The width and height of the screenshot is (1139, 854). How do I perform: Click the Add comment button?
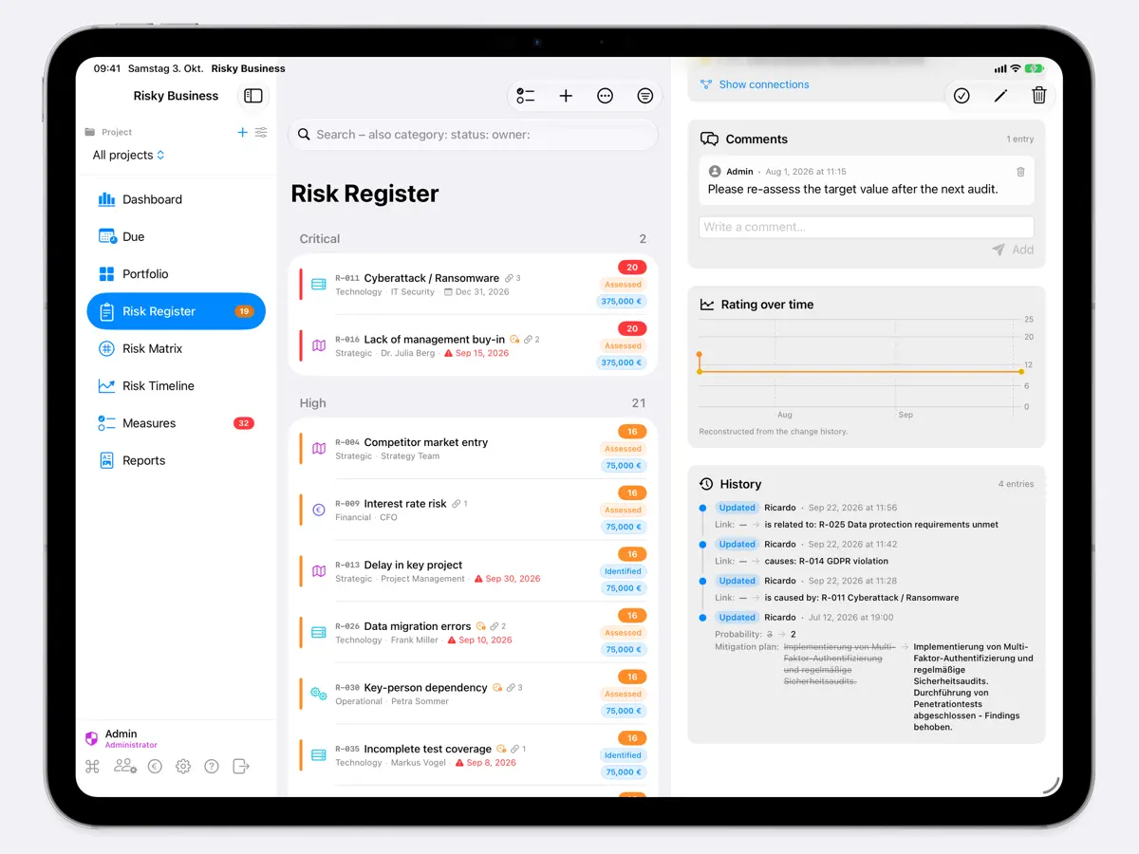coord(1013,250)
